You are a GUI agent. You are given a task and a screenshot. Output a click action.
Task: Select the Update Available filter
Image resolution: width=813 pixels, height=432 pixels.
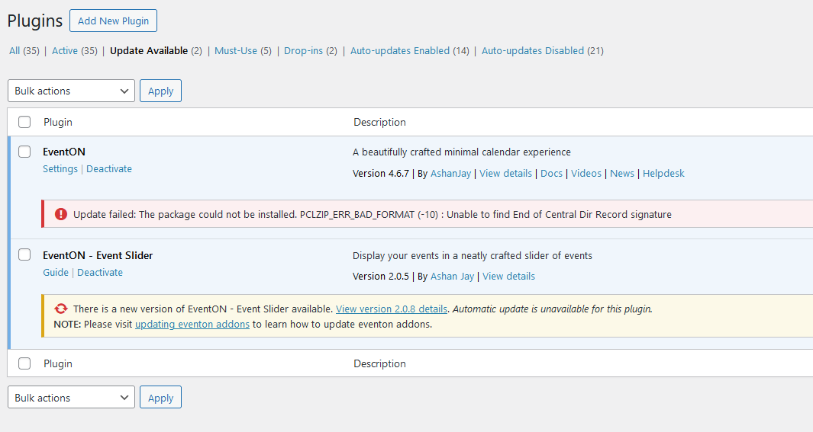[x=149, y=51]
